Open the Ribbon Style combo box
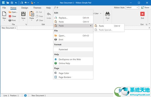 (x=132, y=7)
